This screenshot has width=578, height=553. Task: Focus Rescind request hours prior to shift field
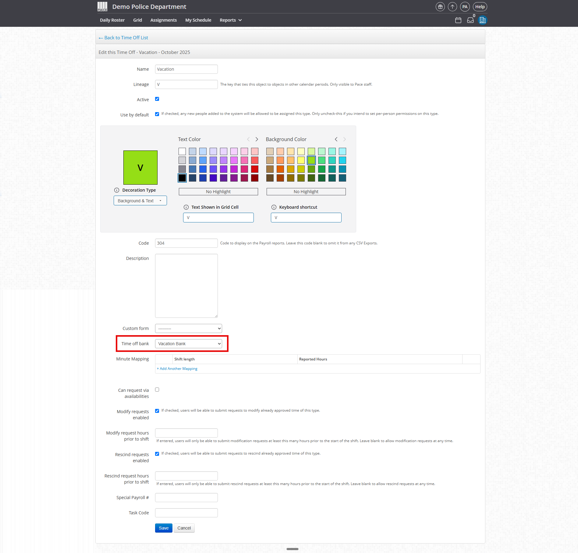coord(186,476)
